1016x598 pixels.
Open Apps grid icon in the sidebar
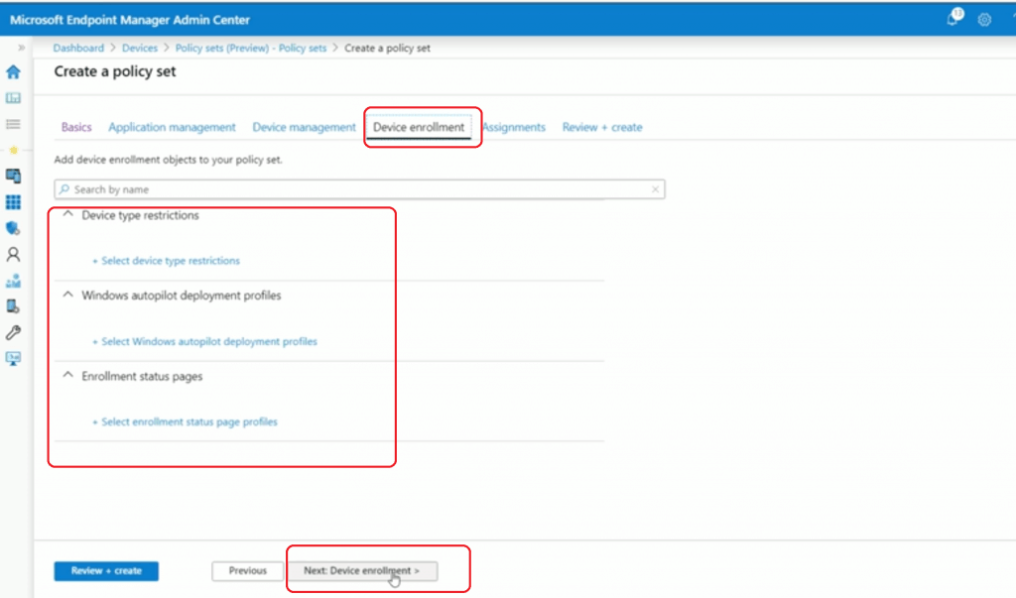(13, 202)
